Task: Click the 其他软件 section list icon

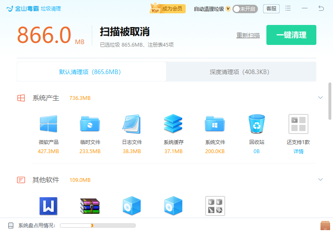Action: point(21,180)
